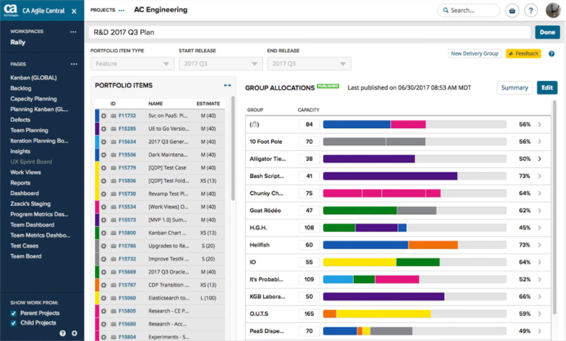Click the Portfolio Items panel width arrows icon
566x341 pixels.
228,85
